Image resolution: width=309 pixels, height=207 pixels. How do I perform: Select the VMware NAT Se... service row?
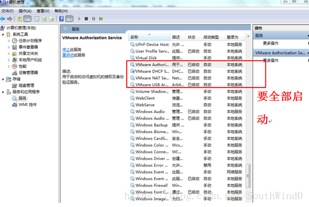(x=187, y=78)
